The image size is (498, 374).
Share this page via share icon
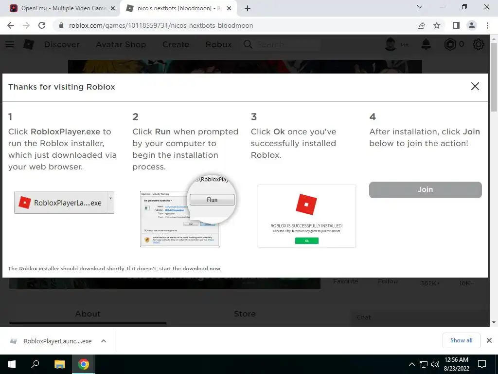coord(421,25)
